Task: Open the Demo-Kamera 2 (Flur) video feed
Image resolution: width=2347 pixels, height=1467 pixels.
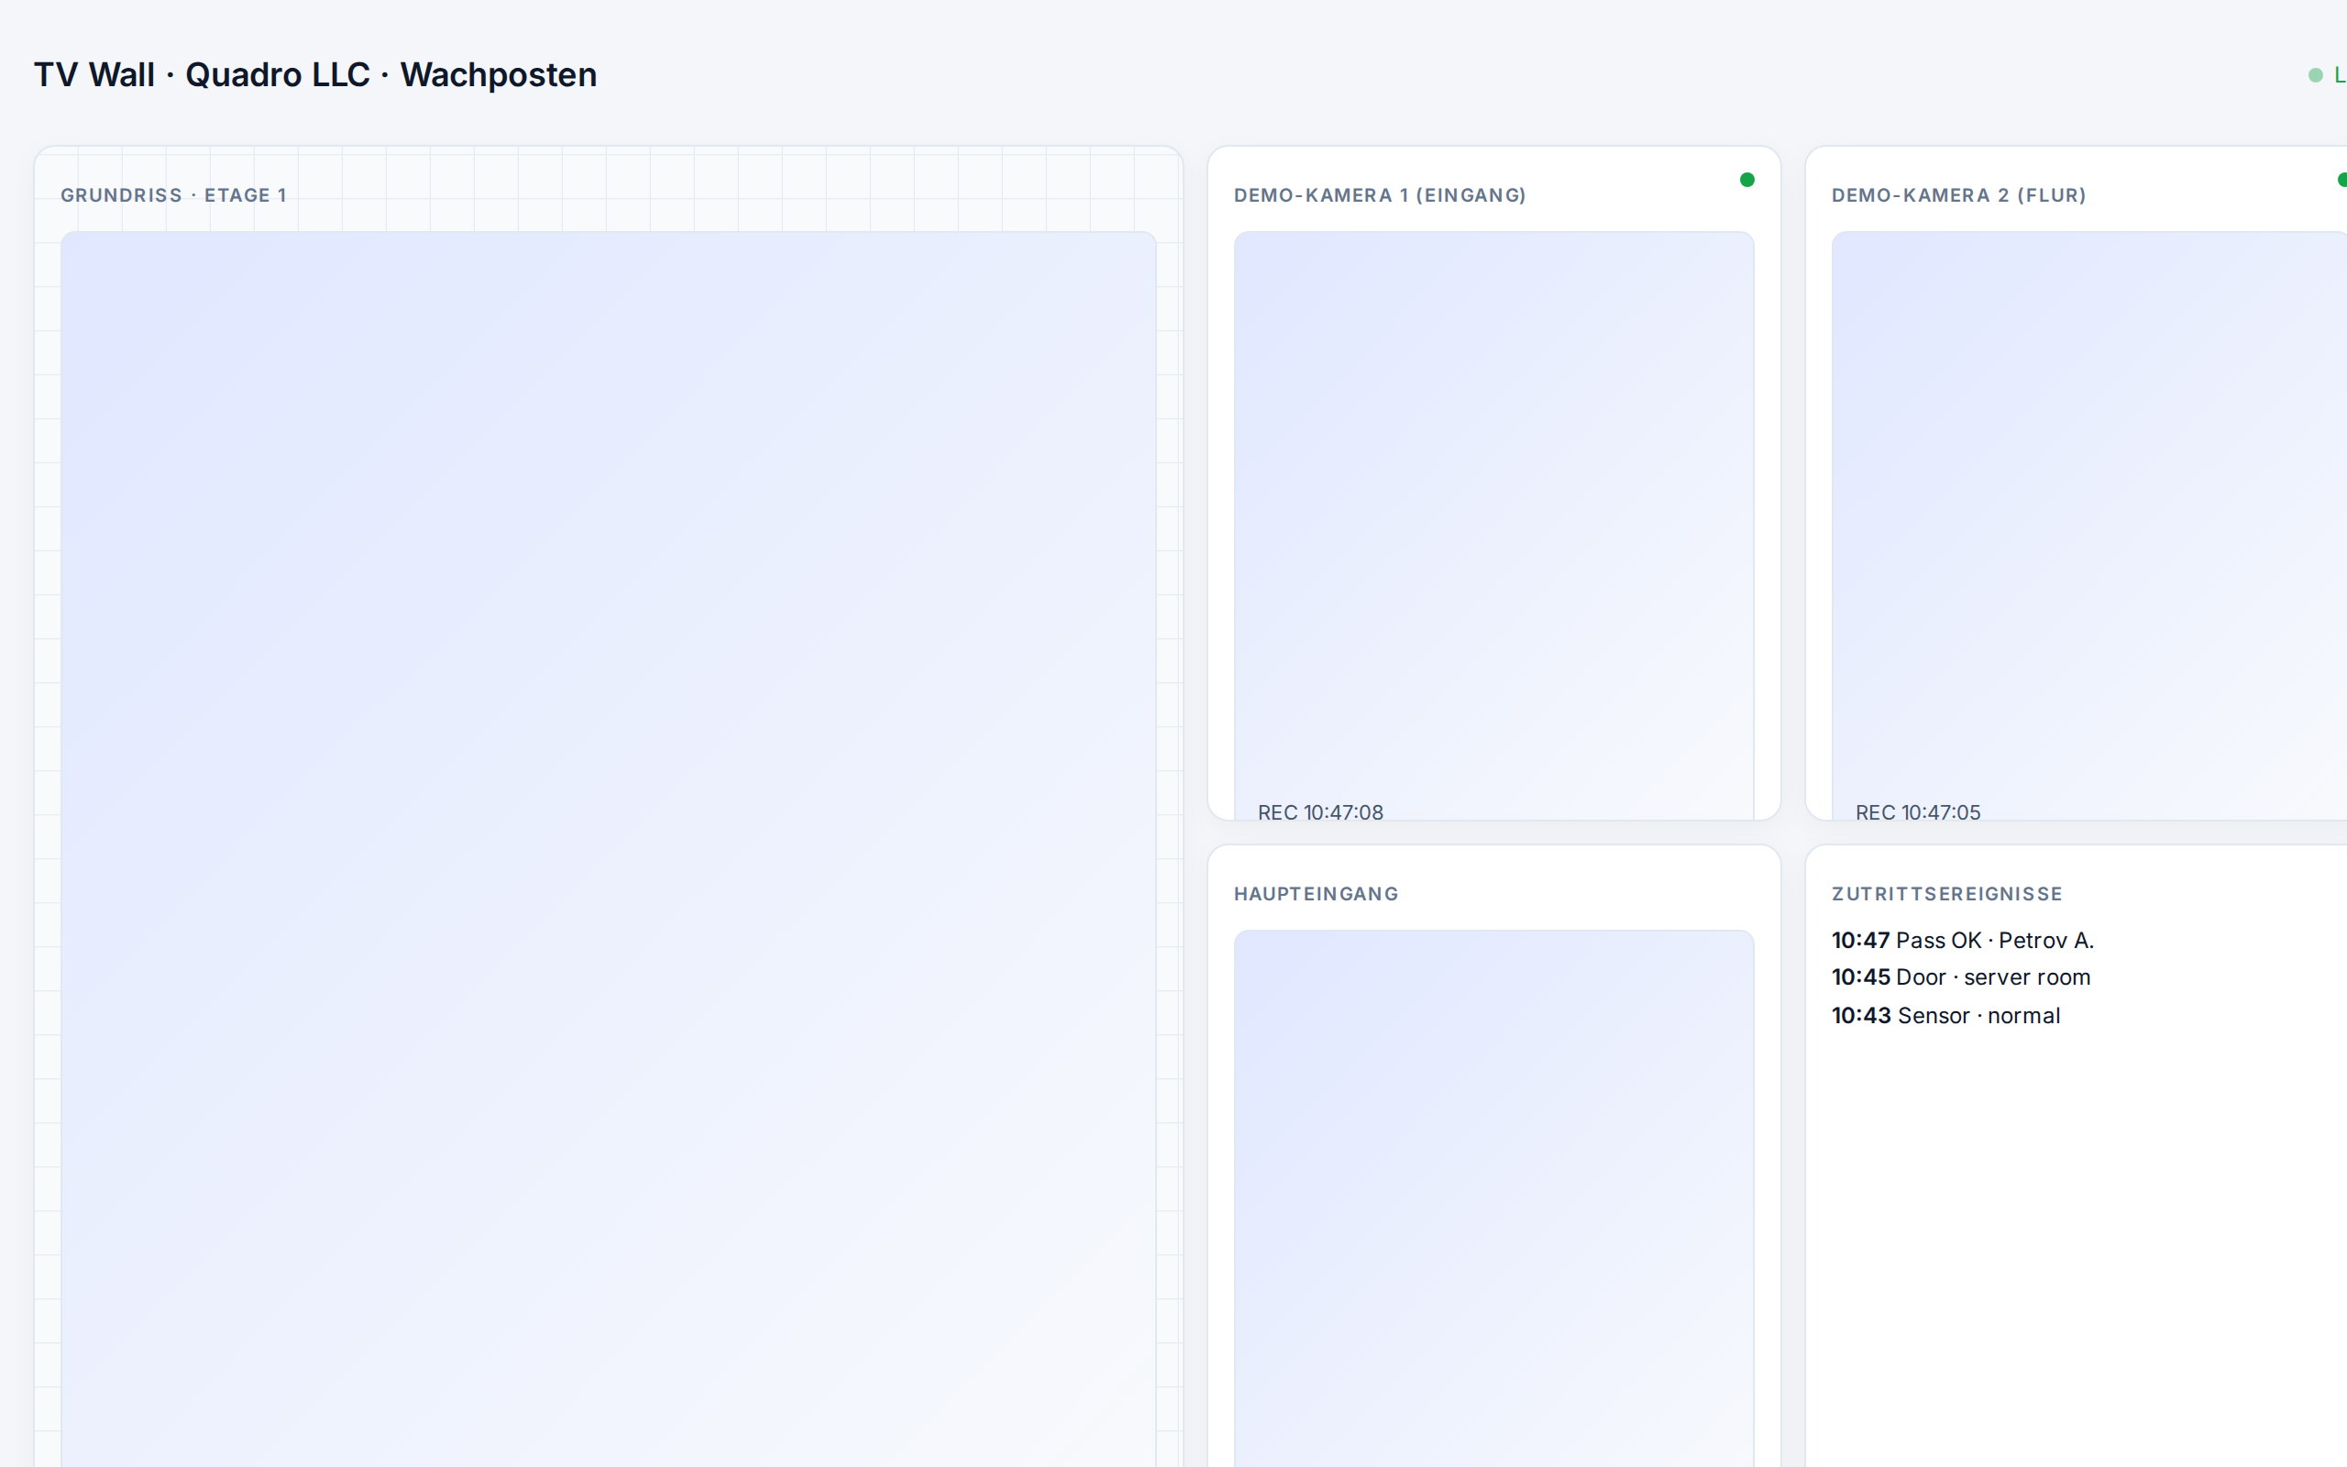Action: (x=2089, y=524)
